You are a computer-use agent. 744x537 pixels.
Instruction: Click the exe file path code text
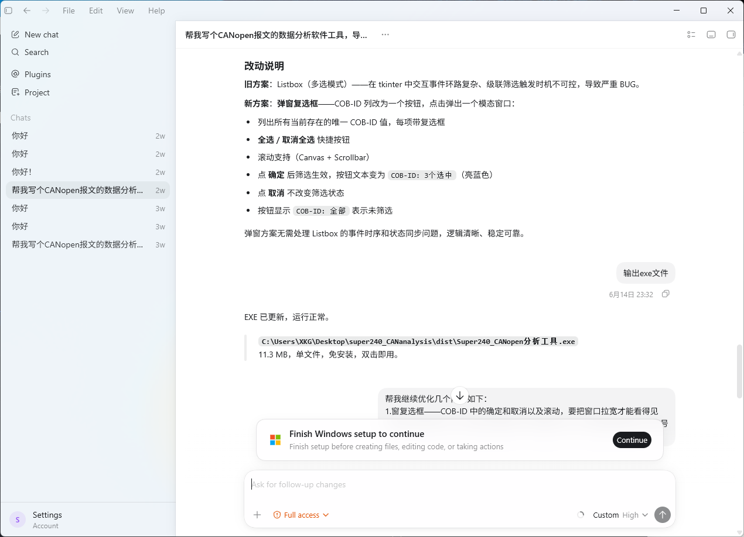coord(418,341)
